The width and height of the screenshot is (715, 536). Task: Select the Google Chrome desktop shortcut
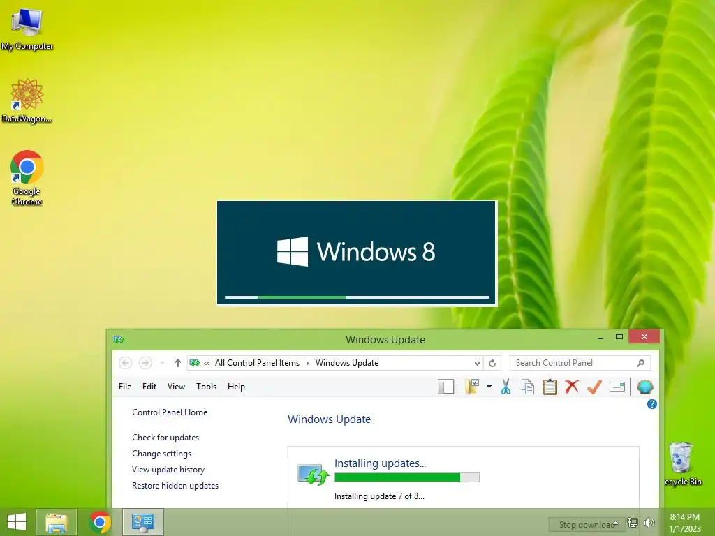tap(27, 178)
